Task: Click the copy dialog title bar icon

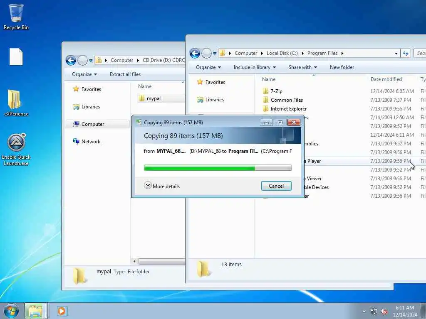Action: click(139, 123)
